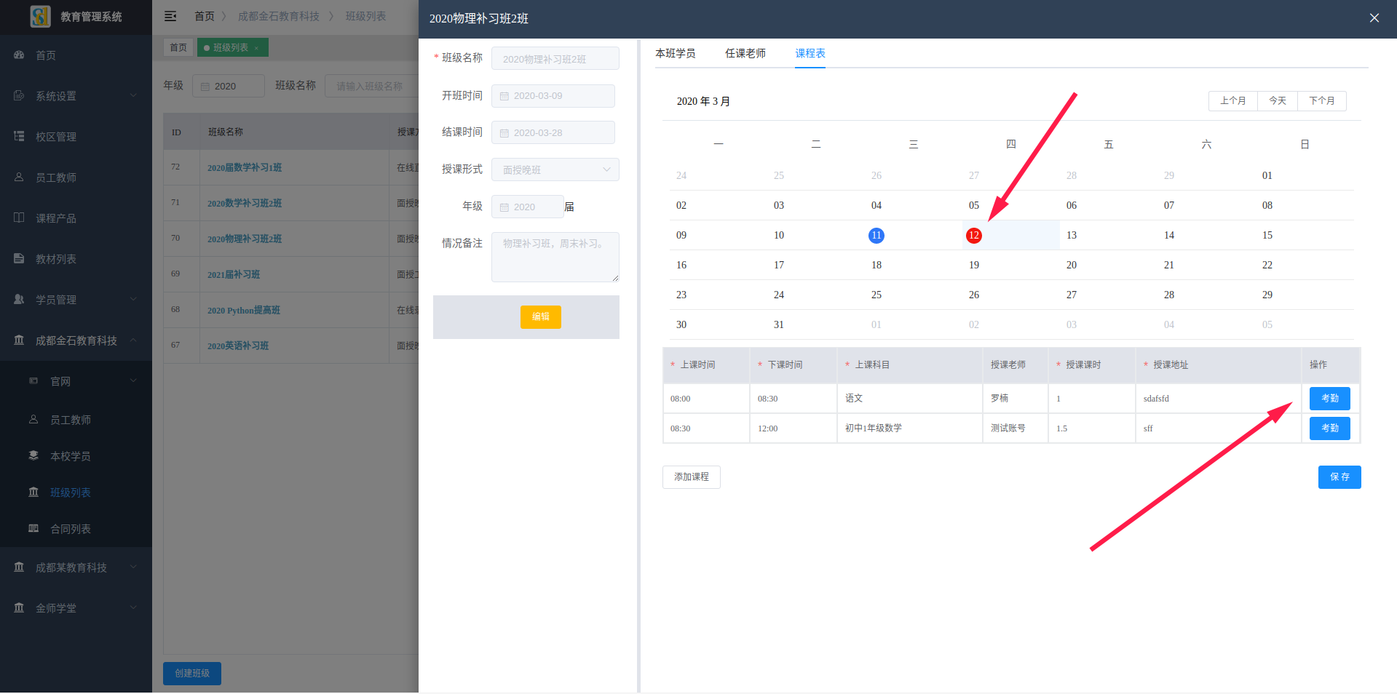Image resolution: width=1397 pixels, height=694 pixels.
Task: Open the 年级 2020 filter picker in background
Action: (228, 86)
